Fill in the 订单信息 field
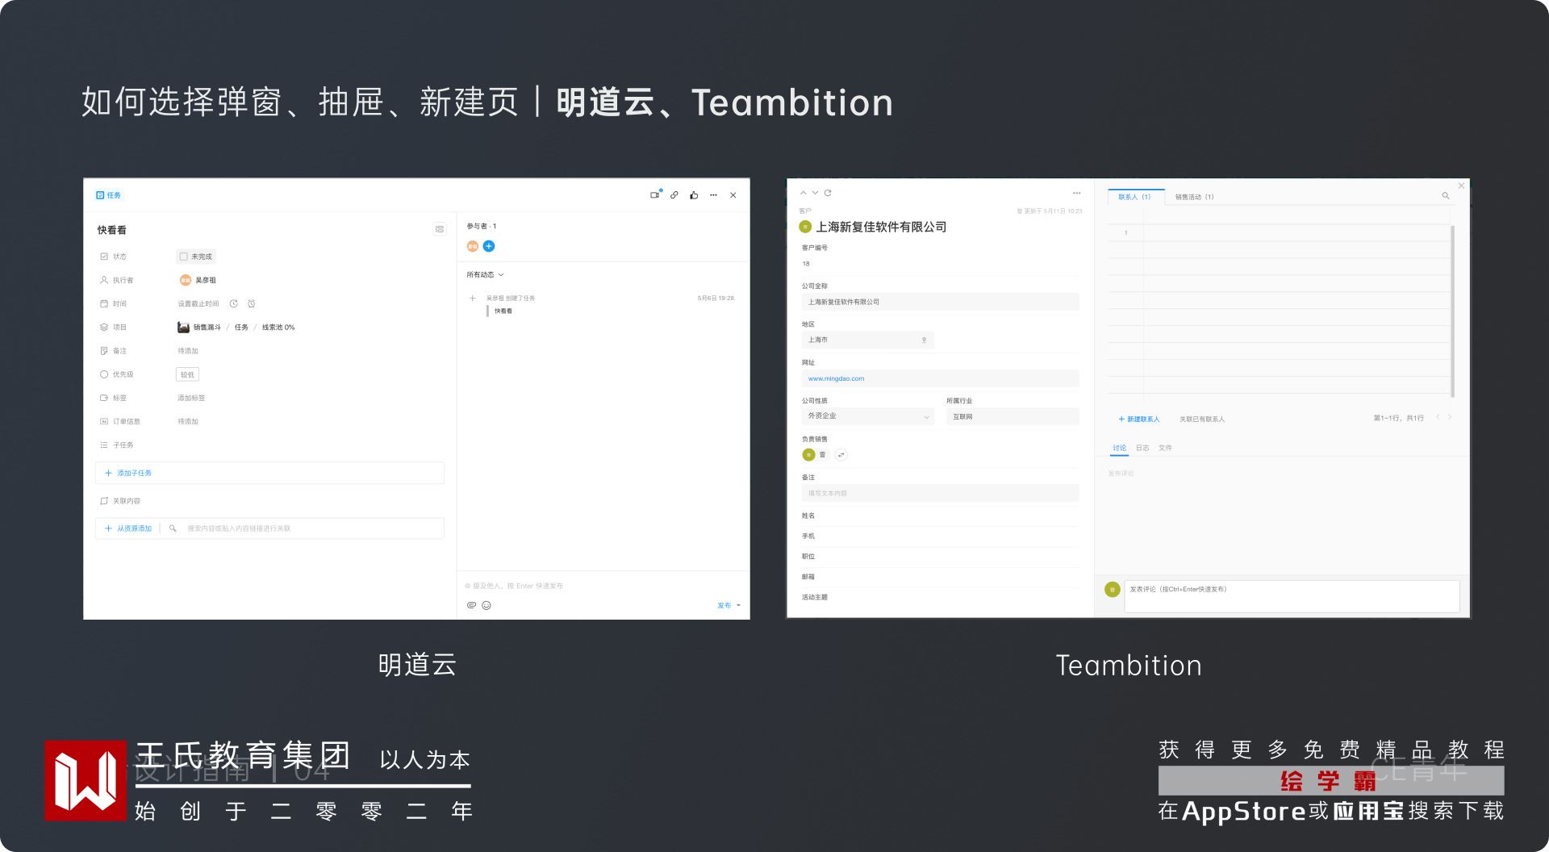The width and height of the screenshot is (1549, 852). [x=188, y=421]
